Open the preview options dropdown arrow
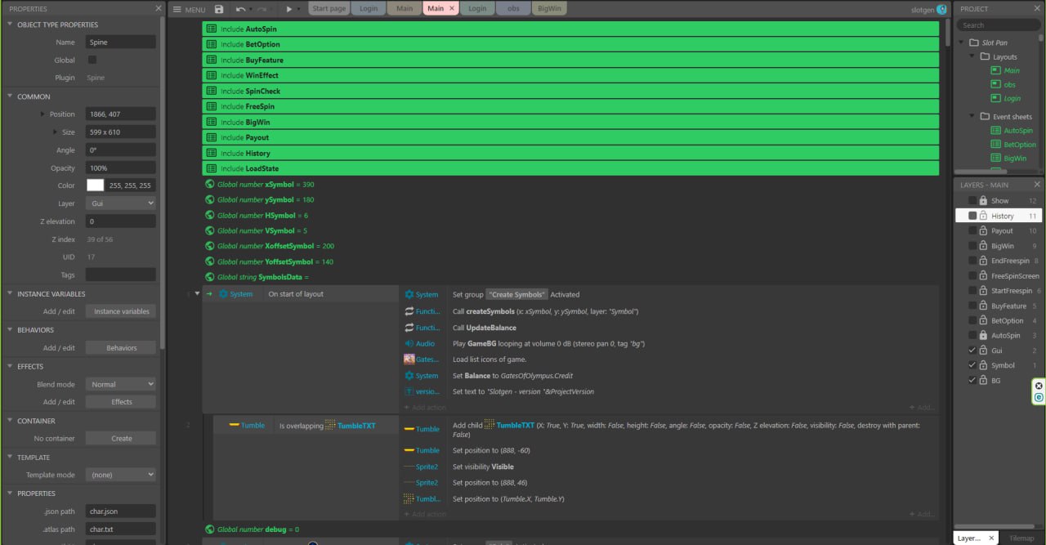Viewport: 1046px width, 545px height. coord(298,9)
